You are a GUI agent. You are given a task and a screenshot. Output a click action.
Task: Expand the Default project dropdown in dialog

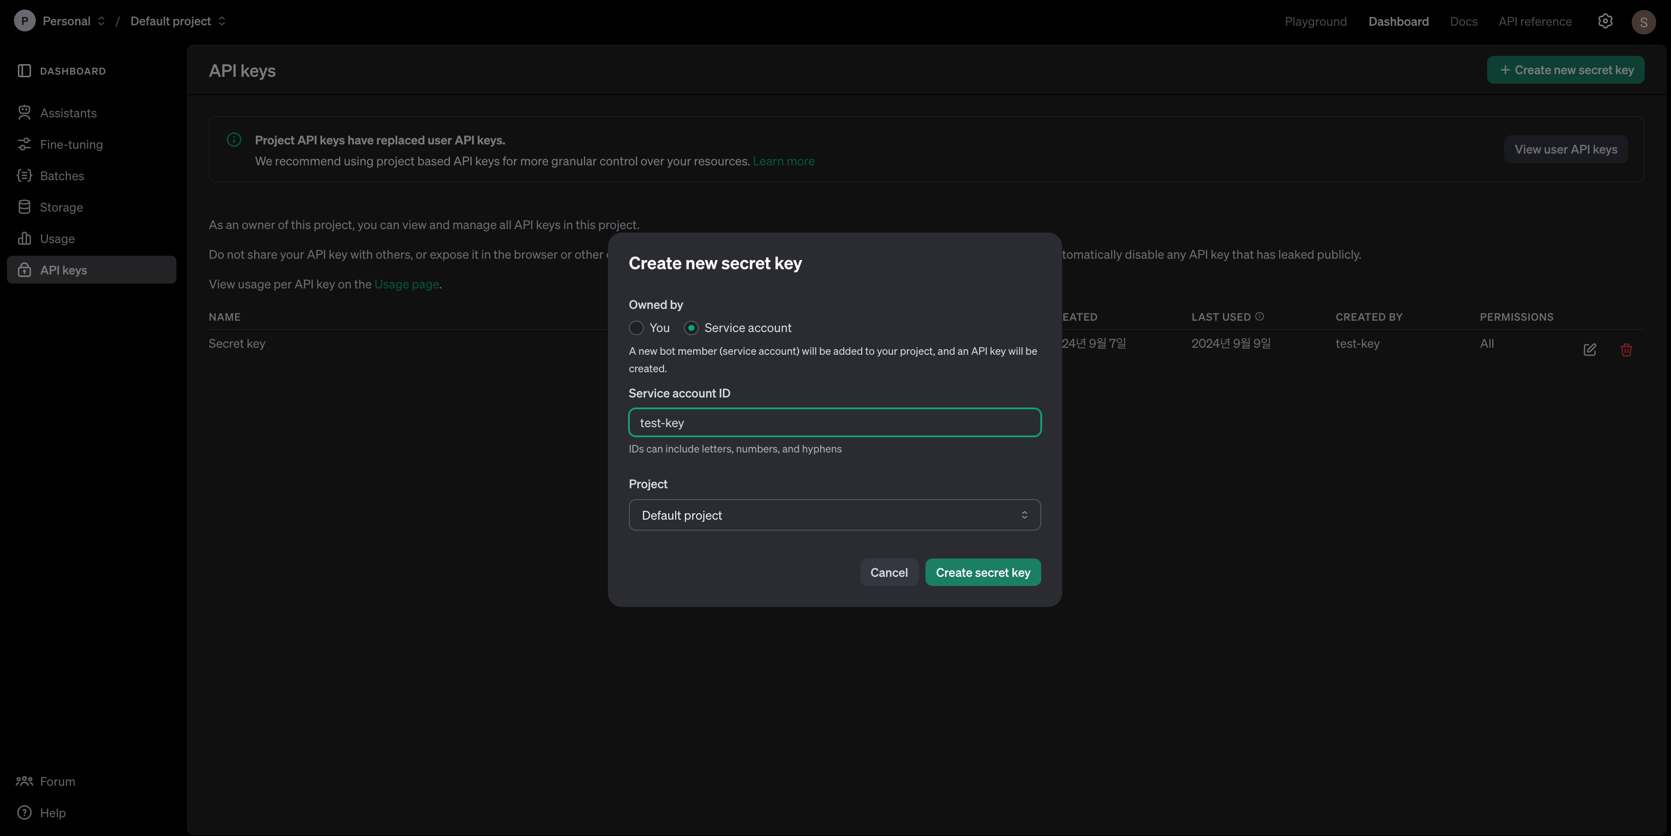tap(834, 514)
